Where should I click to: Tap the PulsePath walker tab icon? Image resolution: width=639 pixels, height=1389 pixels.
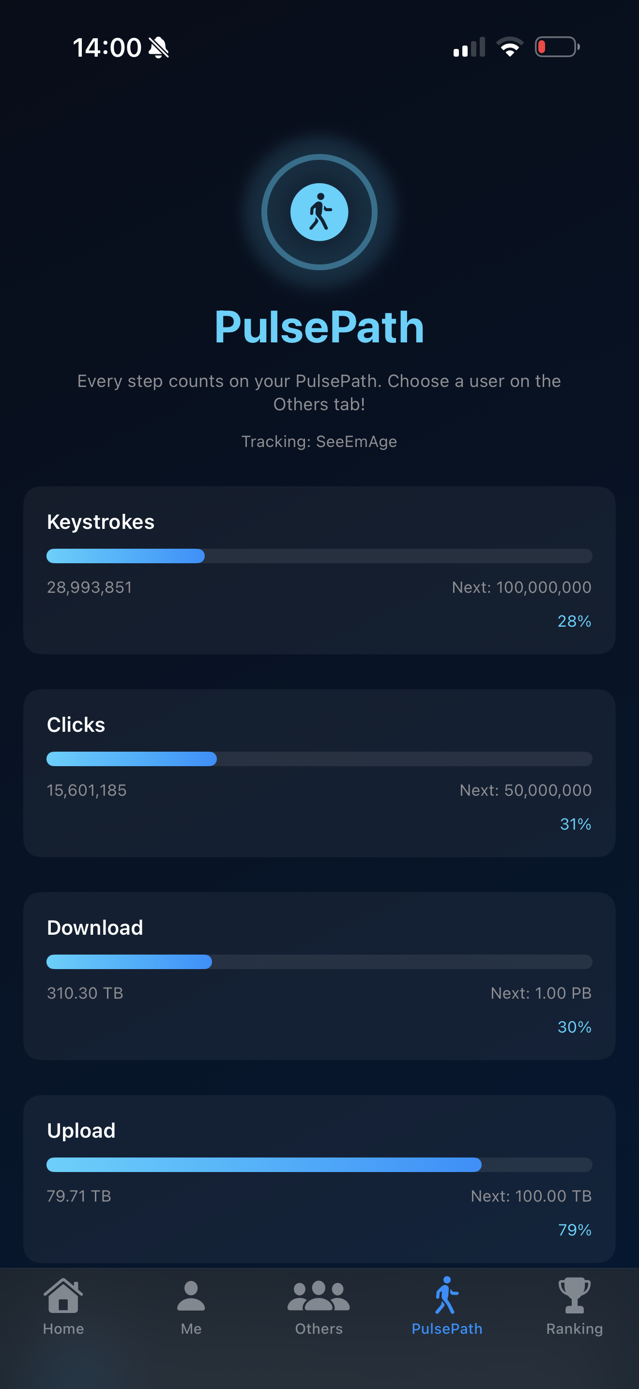447,1295
